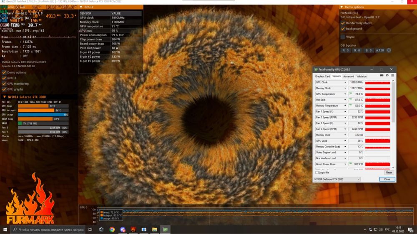Click GPU-Z screenshot camera icon
Screen dimensions: 417x234
pos(382,76)
